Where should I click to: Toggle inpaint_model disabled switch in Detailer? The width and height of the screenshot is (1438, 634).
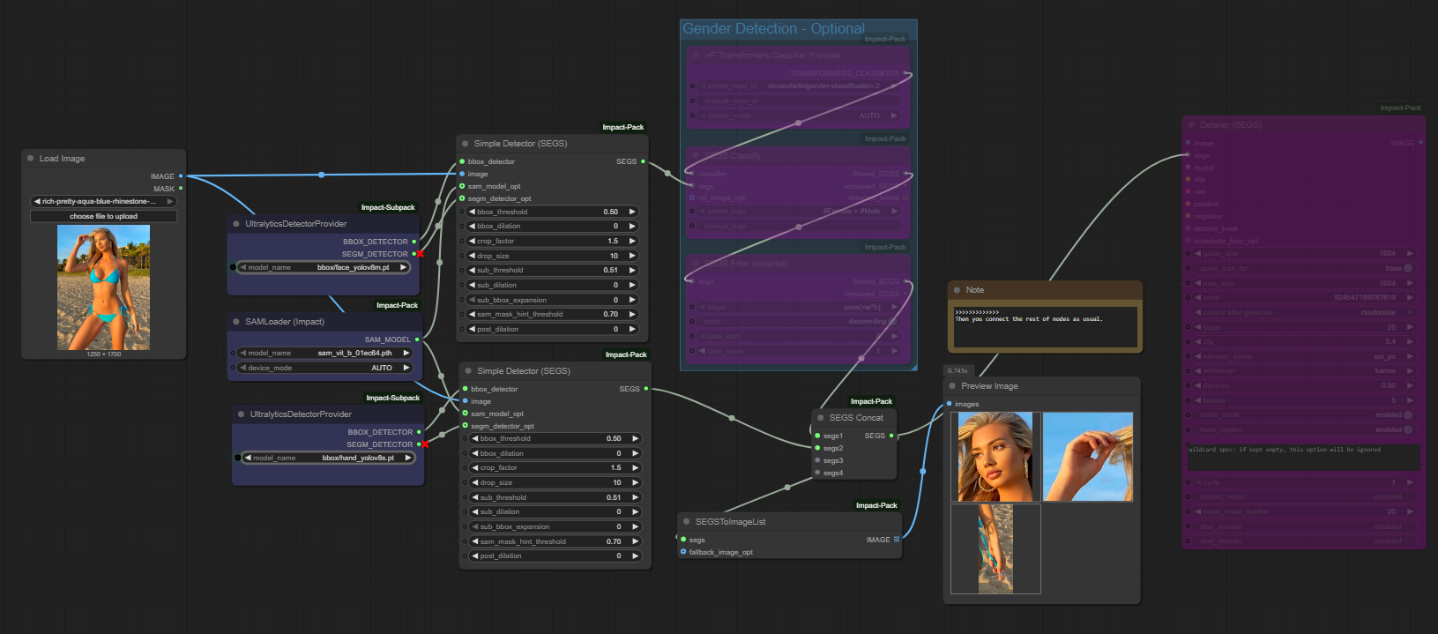click(1408, 496)
